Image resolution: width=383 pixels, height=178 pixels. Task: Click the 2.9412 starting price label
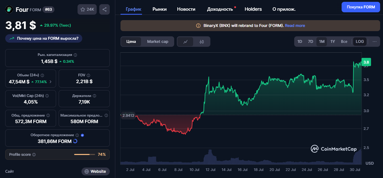[128, 115]
